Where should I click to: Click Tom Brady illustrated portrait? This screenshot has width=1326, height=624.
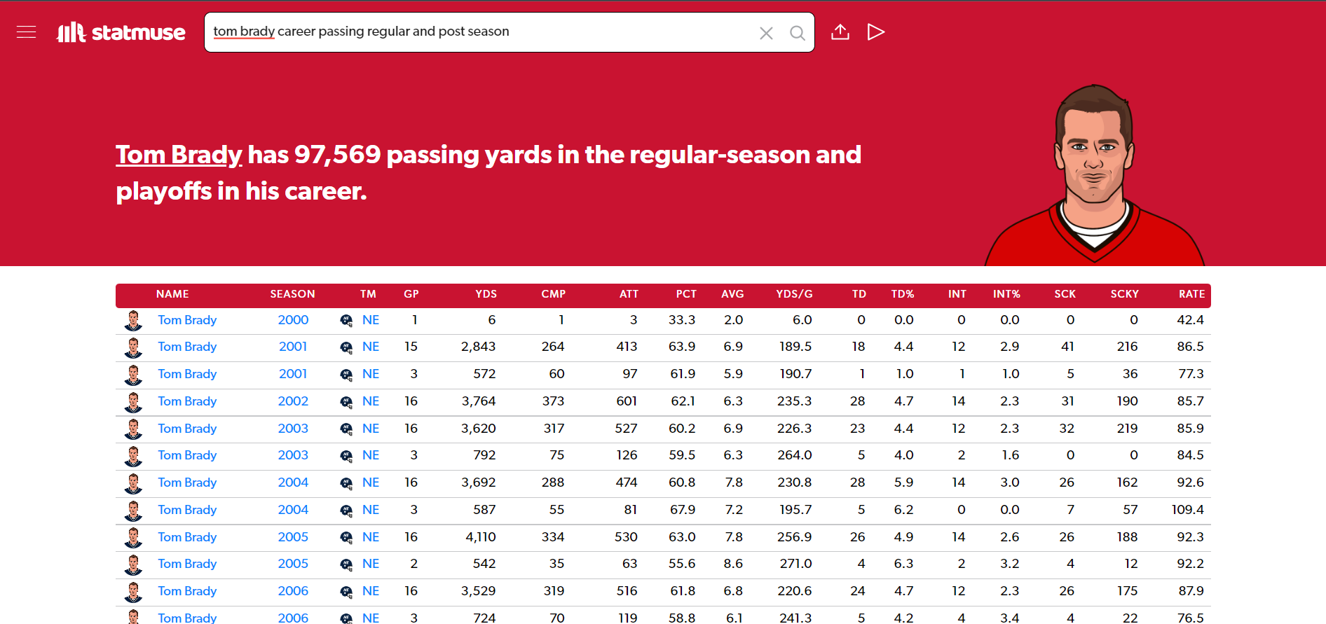point(1095,175)
